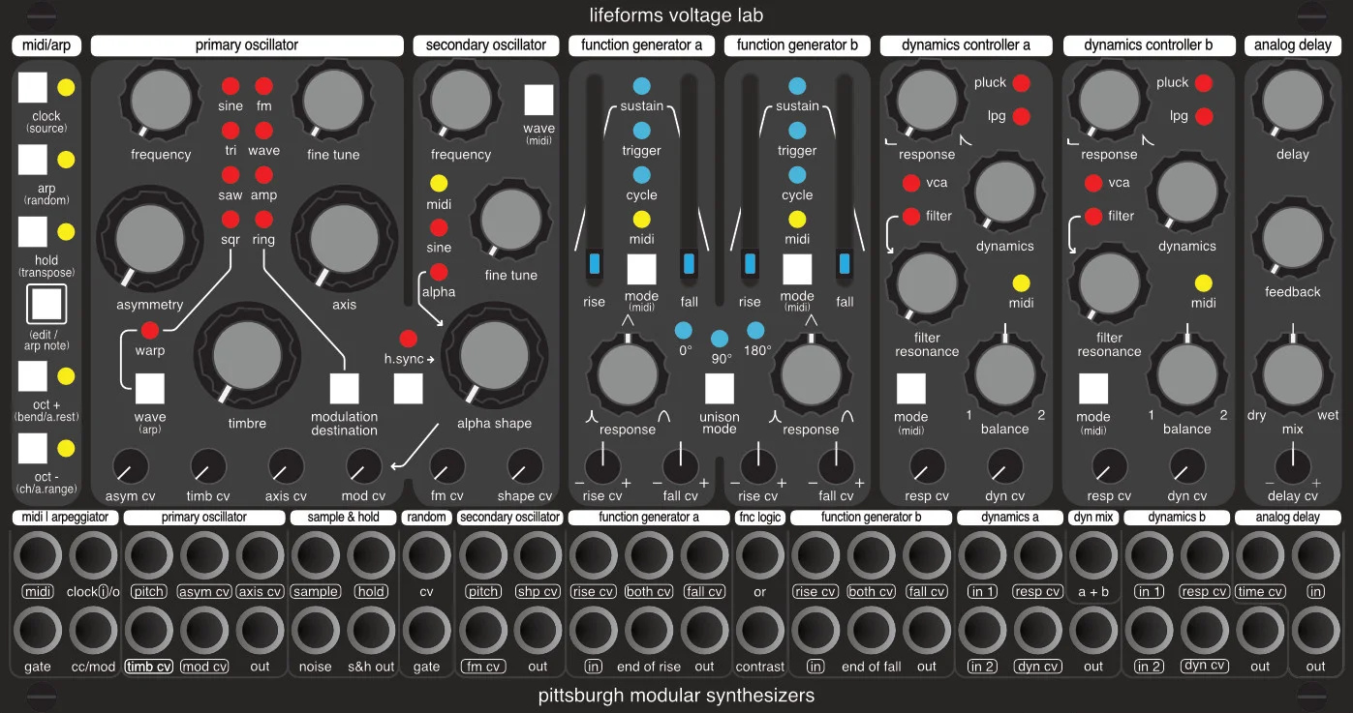Click dynamics controller a vca LED
Image resolution: width=1353 pixels, height=713 pixels.
coord(910,183)
